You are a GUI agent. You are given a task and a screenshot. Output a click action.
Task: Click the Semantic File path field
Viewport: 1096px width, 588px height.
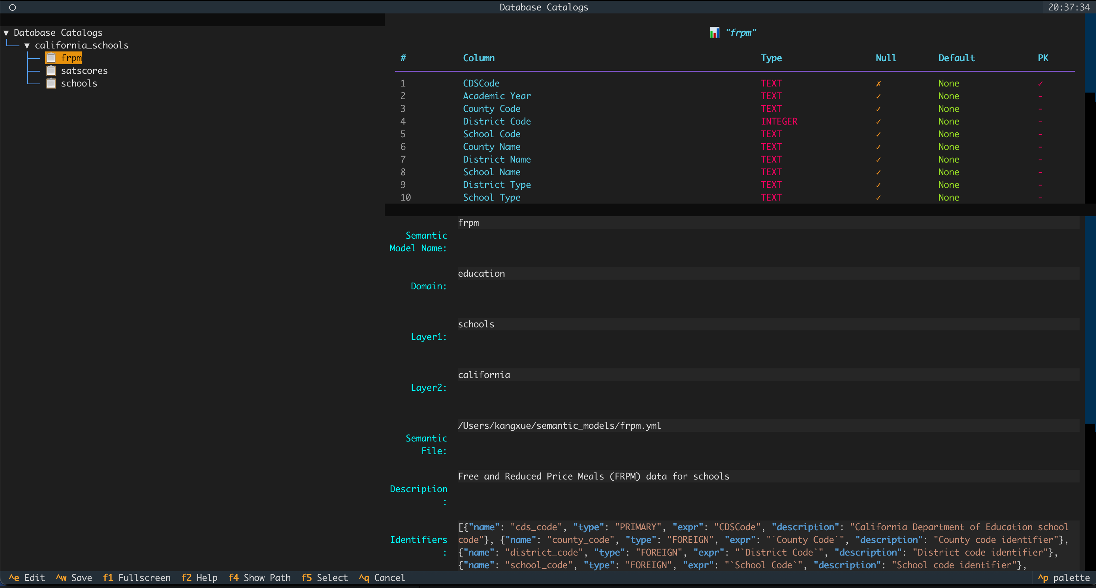[x=559, y=425]
